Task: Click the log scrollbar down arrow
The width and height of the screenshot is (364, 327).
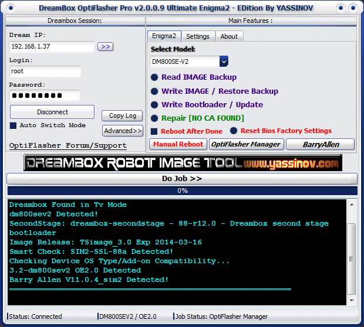Action: (x=352, y=301)
